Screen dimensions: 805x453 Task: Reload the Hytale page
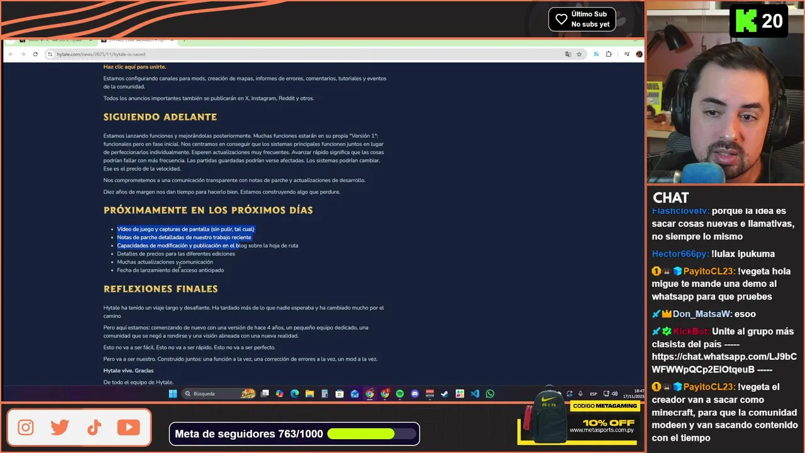(35, 54)
